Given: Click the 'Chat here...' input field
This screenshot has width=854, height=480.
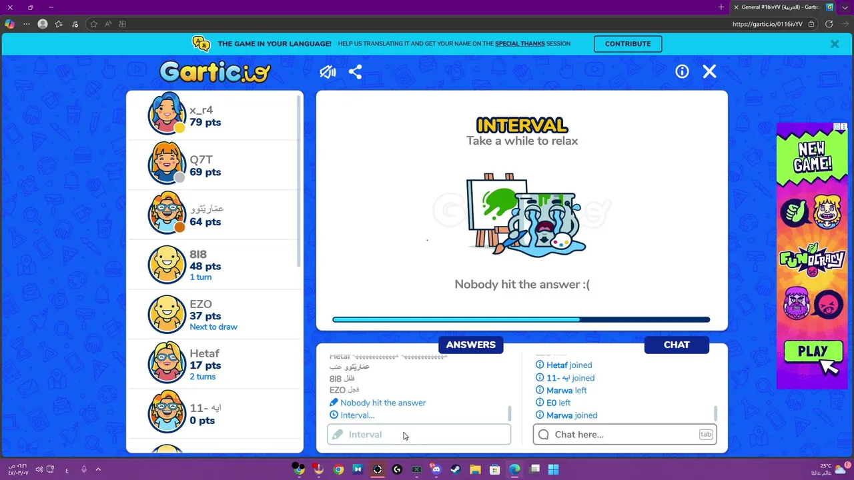Looking at the screenshot, I should pos(624,435).
